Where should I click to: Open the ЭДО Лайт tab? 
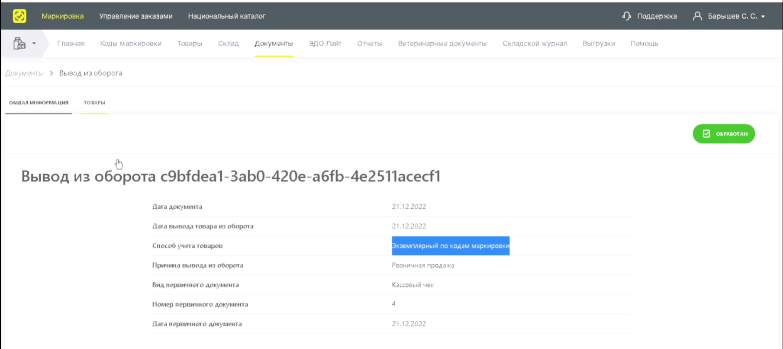click(325, 43)
